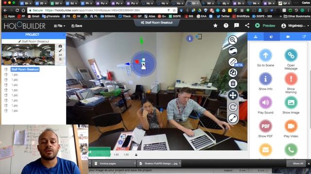Switch to the first right-panel tab
The width and height of the screenshot is (311, 174).
[x=256, y=37]
